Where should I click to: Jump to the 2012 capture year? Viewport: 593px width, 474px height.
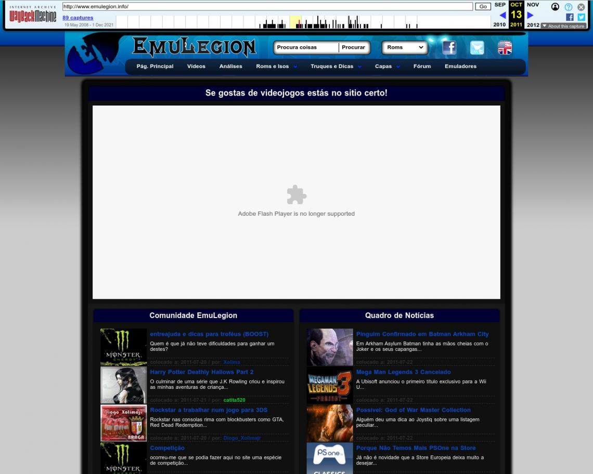pyautogui.click(x=533, y=24)
